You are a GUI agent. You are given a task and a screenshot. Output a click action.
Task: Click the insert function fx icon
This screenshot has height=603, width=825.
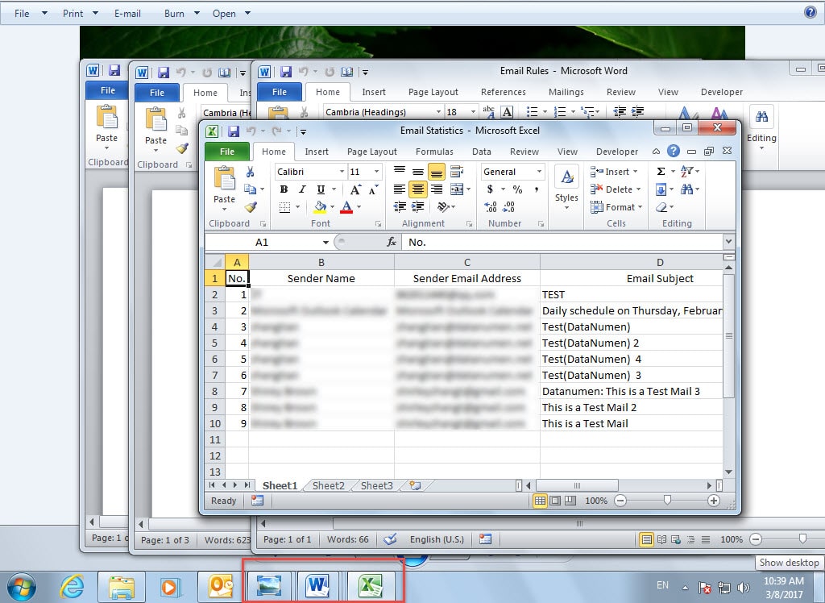click(x=392, y=242)
